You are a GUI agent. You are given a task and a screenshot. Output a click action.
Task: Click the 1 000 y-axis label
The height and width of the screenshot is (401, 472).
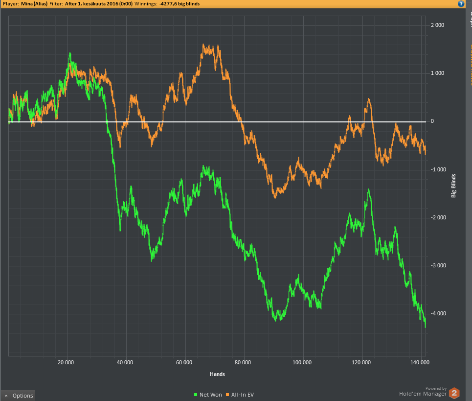click(x=437, y=73)
